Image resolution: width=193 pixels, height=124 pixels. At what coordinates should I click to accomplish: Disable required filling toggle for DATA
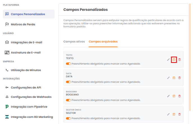coord(68,82)
